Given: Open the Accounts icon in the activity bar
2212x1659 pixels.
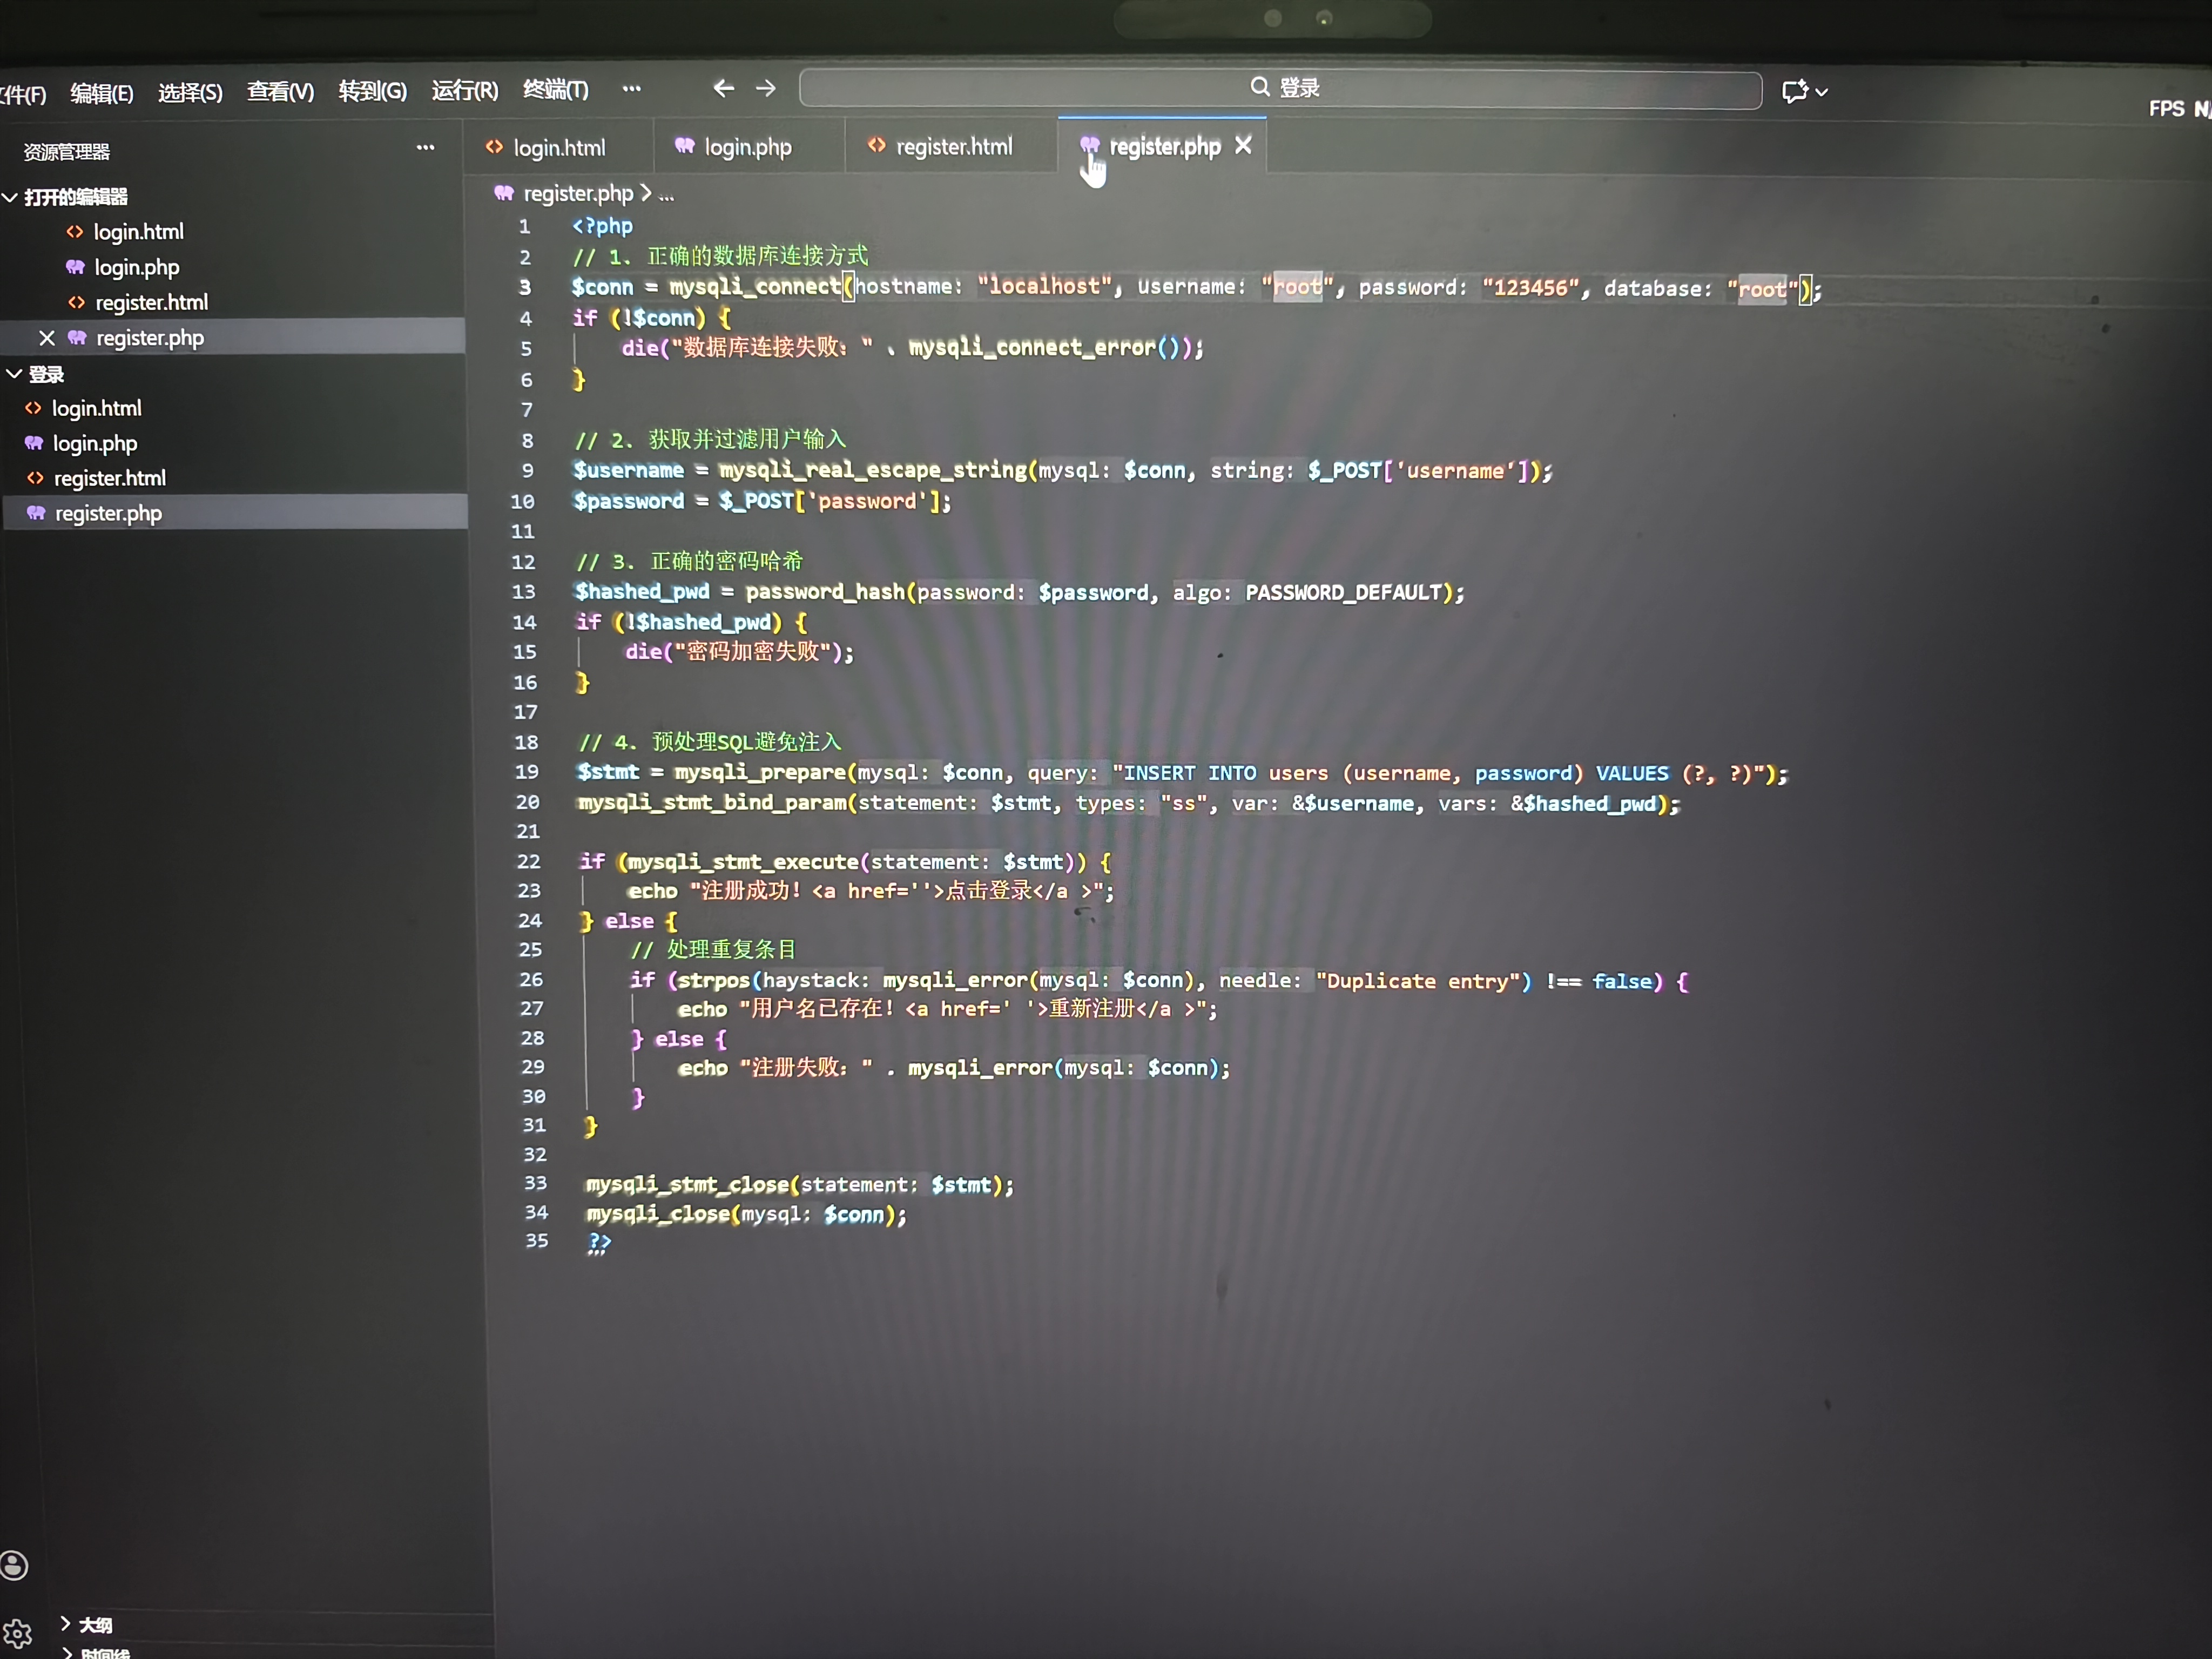Looking at the screenshot, I should pyautogui.click(x=15, y=1565).
